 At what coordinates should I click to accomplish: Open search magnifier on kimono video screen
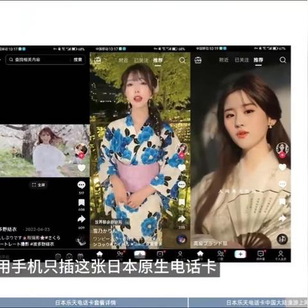point(182,60)
